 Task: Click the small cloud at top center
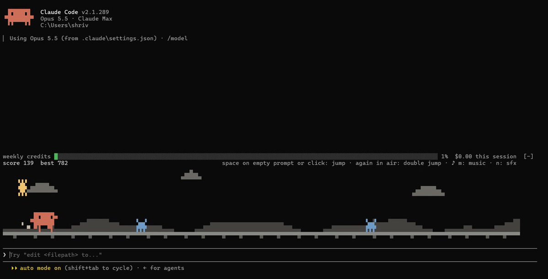191,175
